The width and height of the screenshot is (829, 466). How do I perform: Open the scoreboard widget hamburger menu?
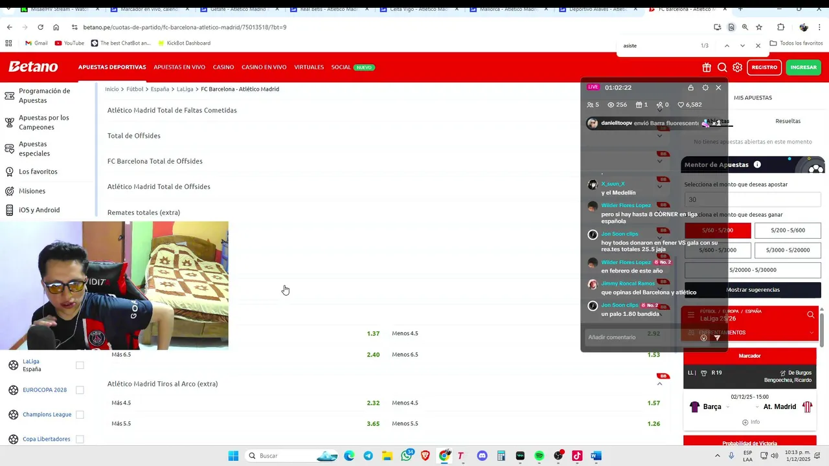(691, 315)
